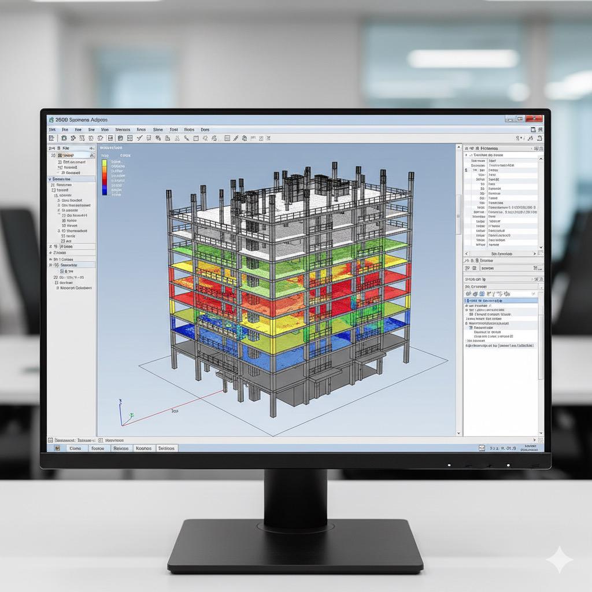Click the small icon left of the Coms tab
The image size is (592, 592).
click(x=57, y=448)
